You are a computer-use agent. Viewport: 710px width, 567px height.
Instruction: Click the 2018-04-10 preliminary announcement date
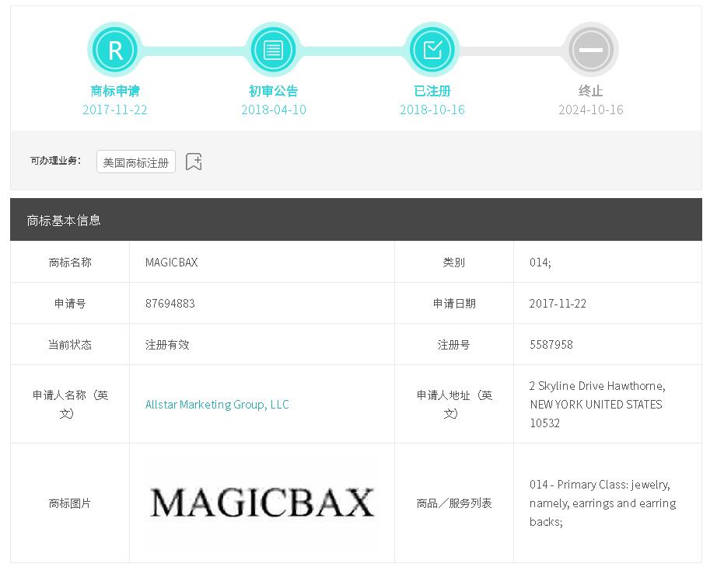(x=273, y=110)
